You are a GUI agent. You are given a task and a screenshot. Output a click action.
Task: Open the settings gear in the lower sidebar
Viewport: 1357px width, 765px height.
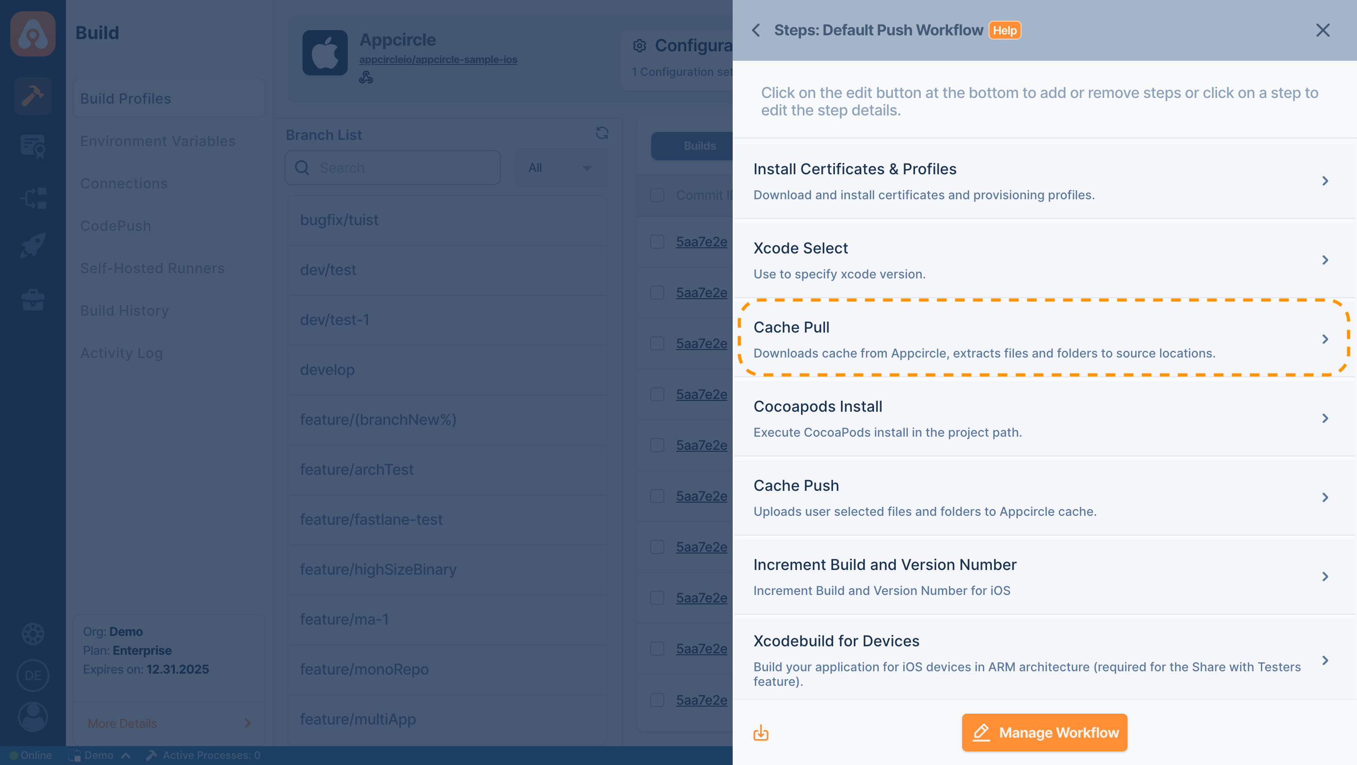[x=33, y=634]
